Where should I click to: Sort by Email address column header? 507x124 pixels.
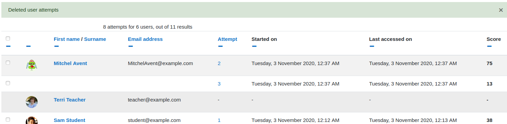[145, 39]
